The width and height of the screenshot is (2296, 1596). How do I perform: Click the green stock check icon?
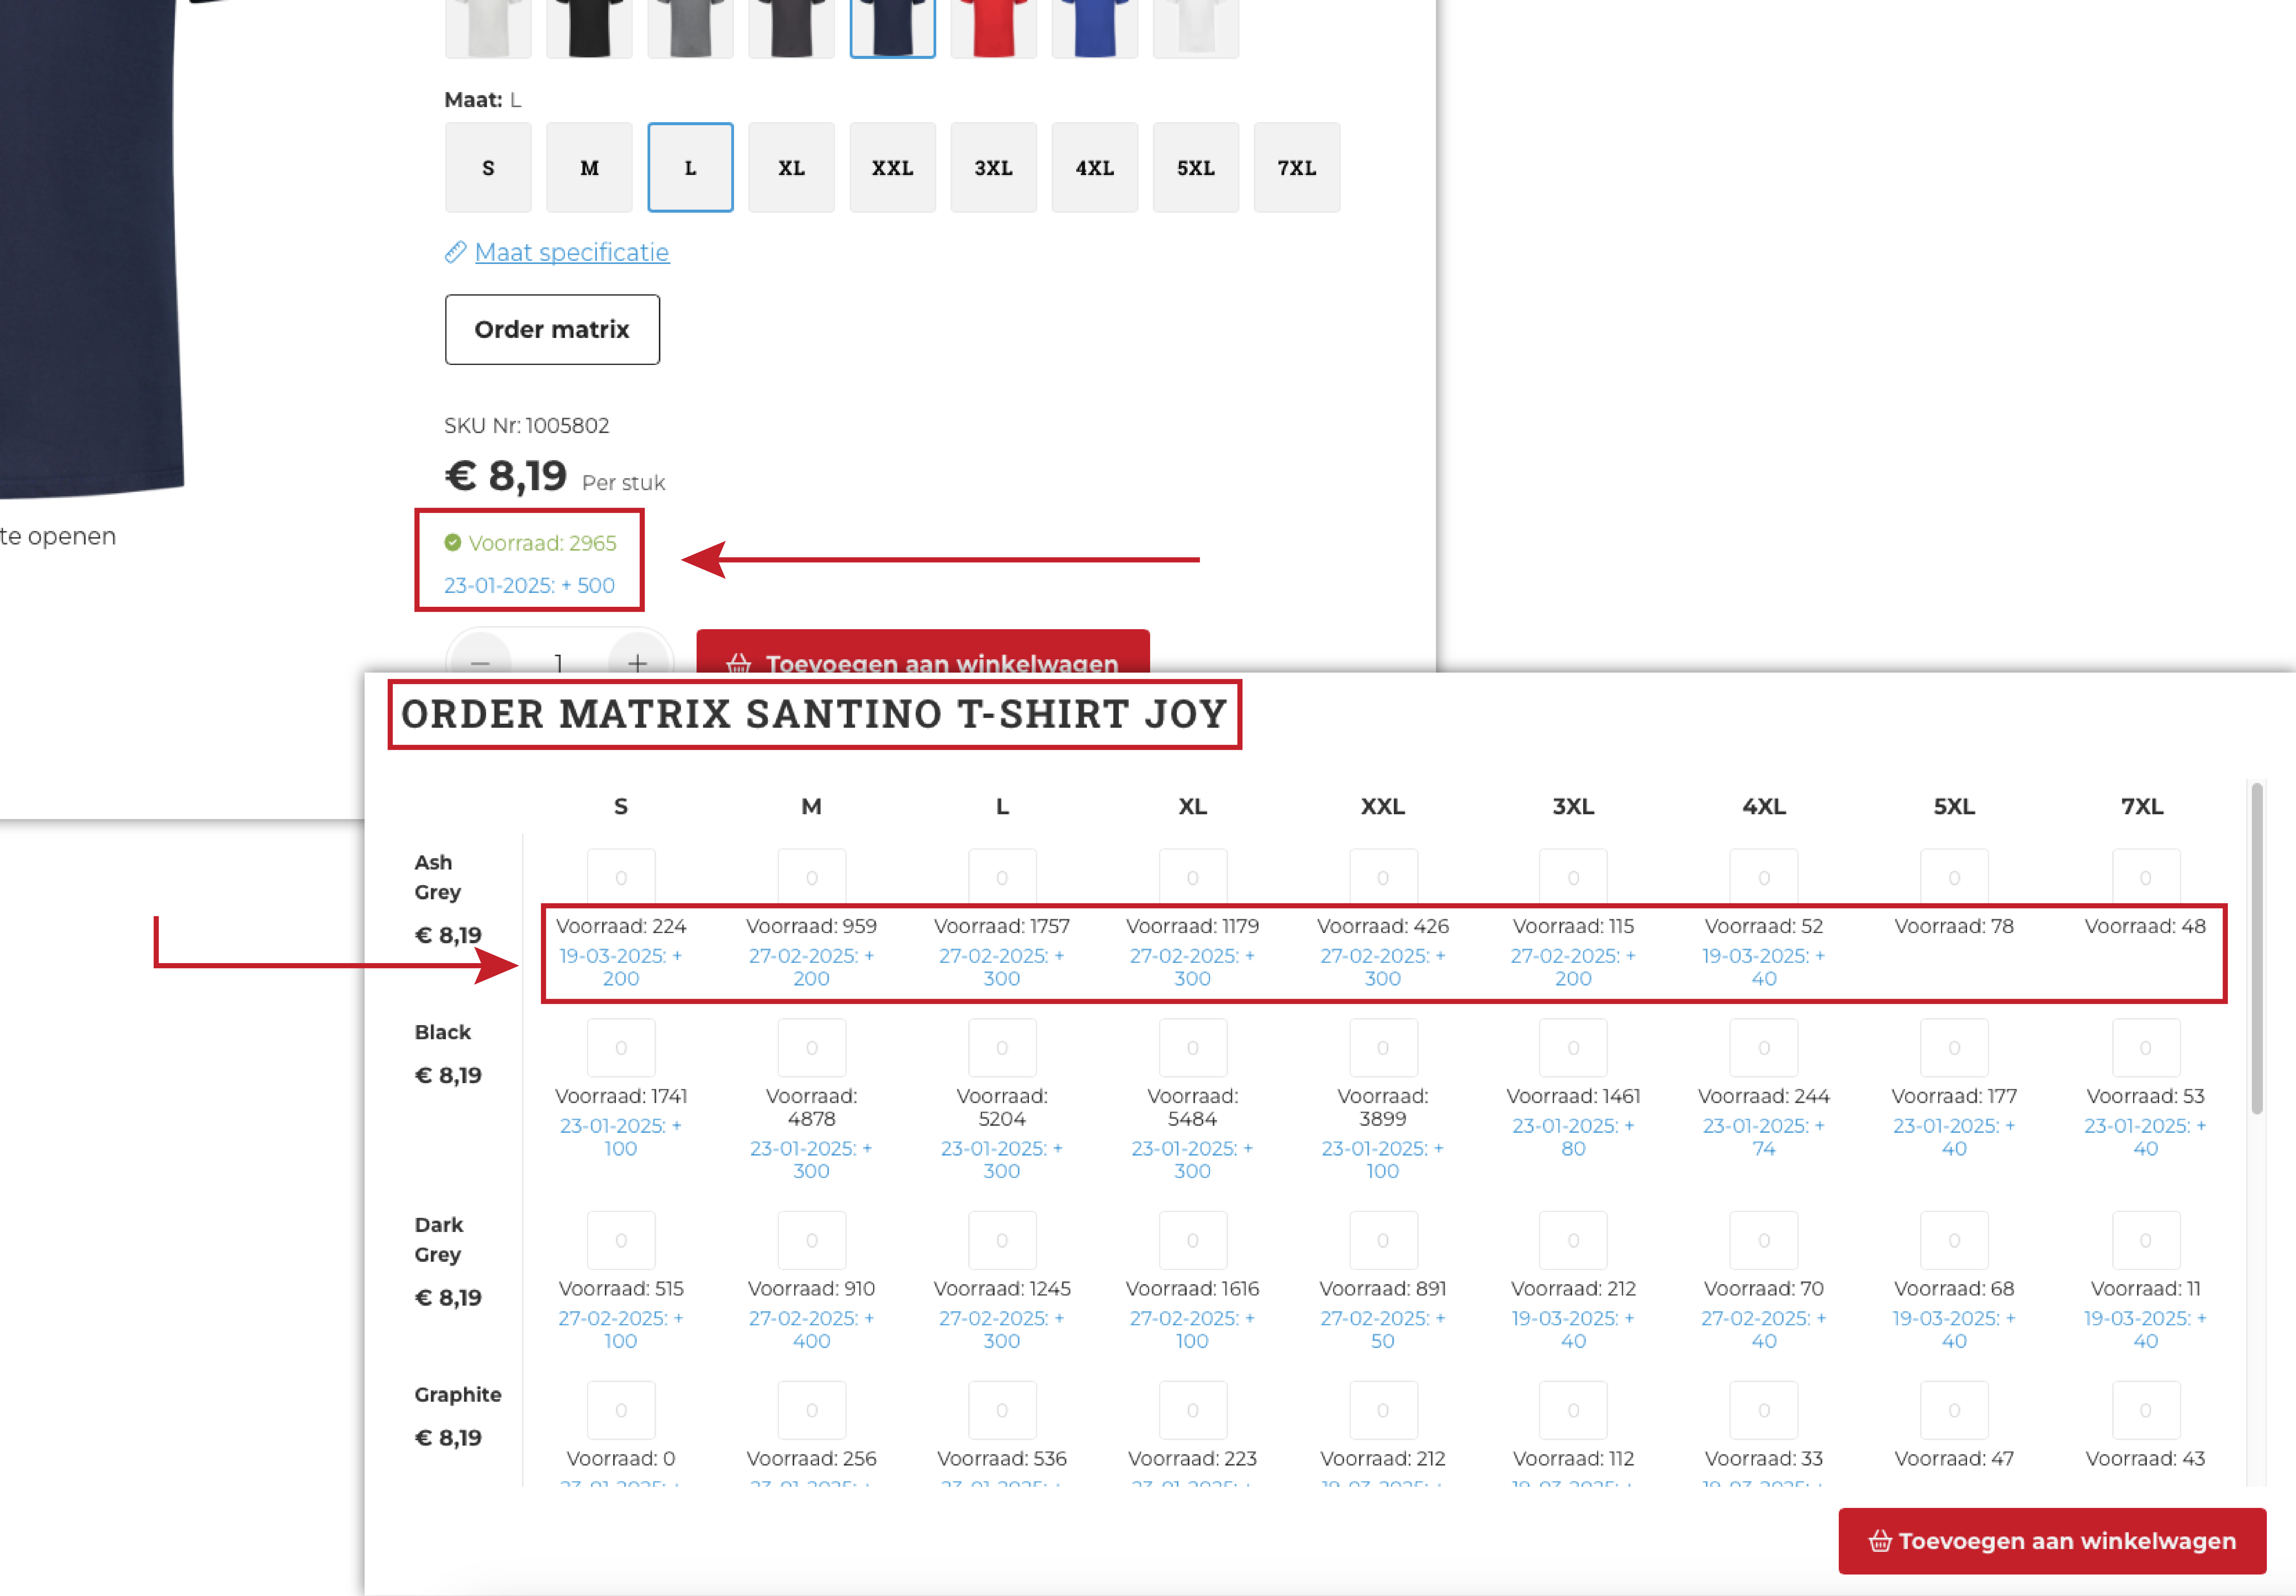click(453, 543)
